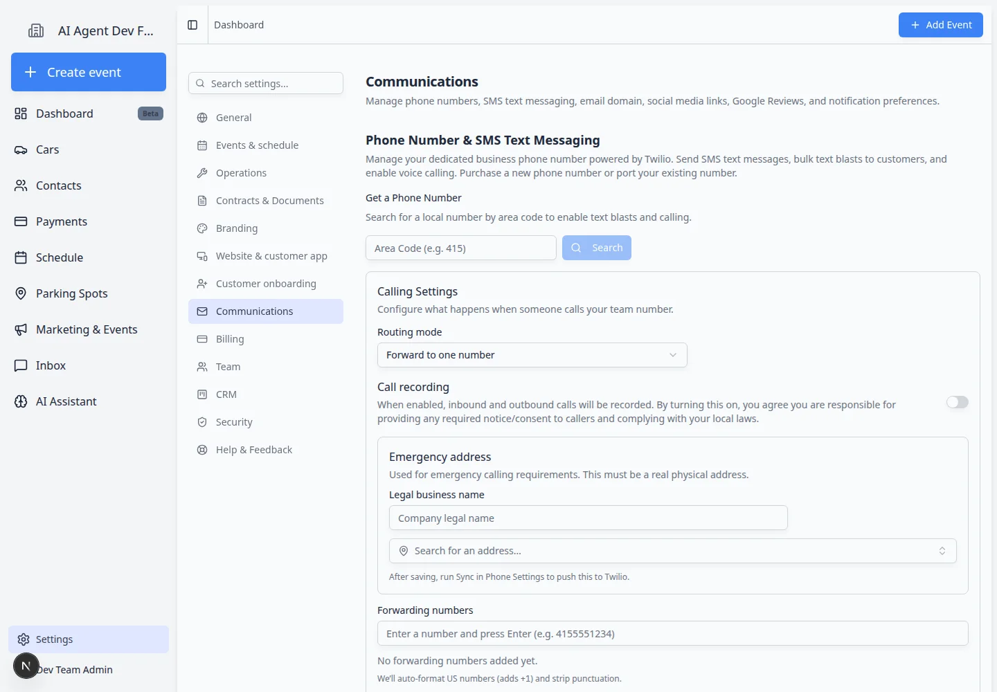This screenshot has height=692, width=997.
Task: Click the Cars car icon
Action: 21,149
